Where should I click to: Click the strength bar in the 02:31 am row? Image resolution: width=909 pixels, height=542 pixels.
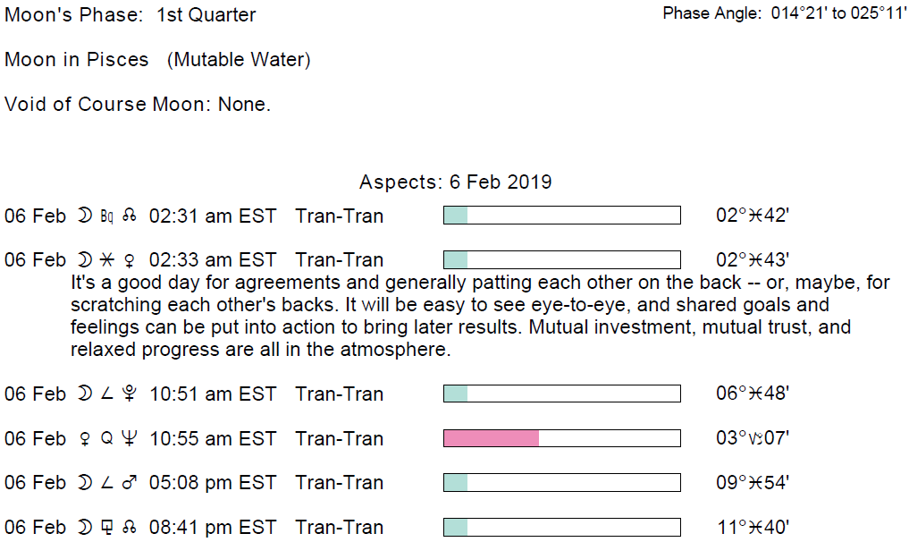[561, 216]
